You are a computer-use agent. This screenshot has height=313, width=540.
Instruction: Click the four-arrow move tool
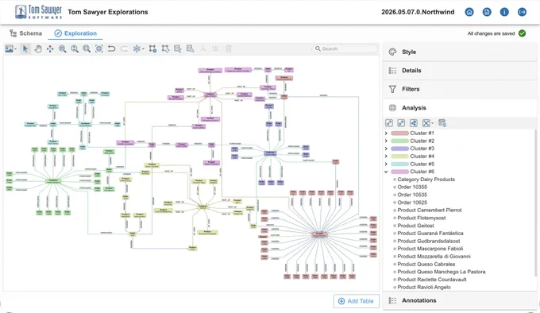(x=50, y=49)
